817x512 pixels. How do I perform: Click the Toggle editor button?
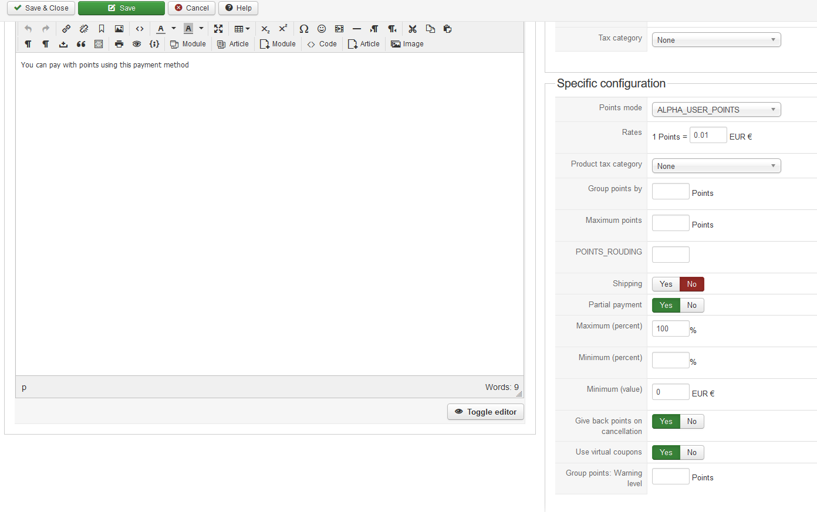[x=485, y=412]
